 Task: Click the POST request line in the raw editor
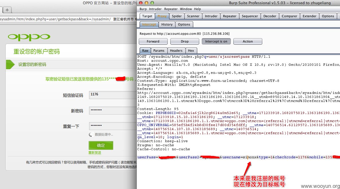[204, 57]
